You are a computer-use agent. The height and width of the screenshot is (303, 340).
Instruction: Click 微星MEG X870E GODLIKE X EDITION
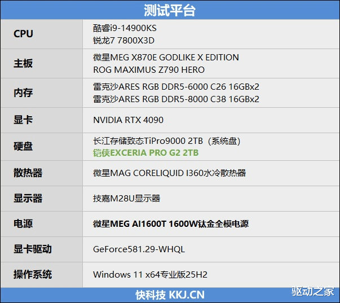166,58
